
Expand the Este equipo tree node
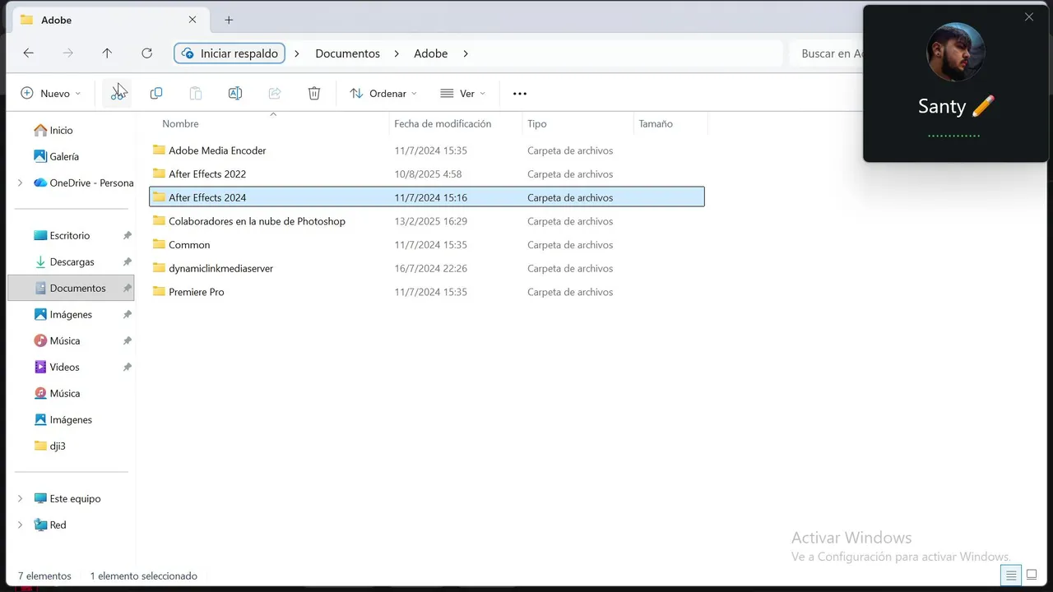[21, 498]
